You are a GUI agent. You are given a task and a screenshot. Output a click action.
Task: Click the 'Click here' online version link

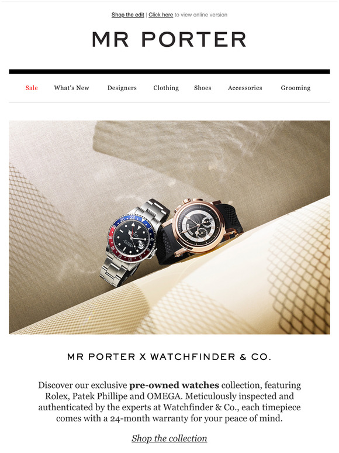tap(161, 15)
